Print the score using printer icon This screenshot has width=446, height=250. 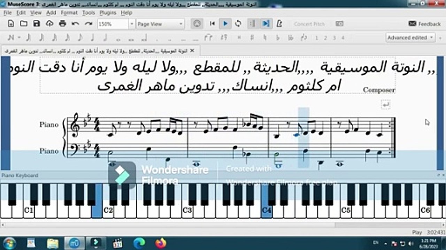click(x=62, y=24)
